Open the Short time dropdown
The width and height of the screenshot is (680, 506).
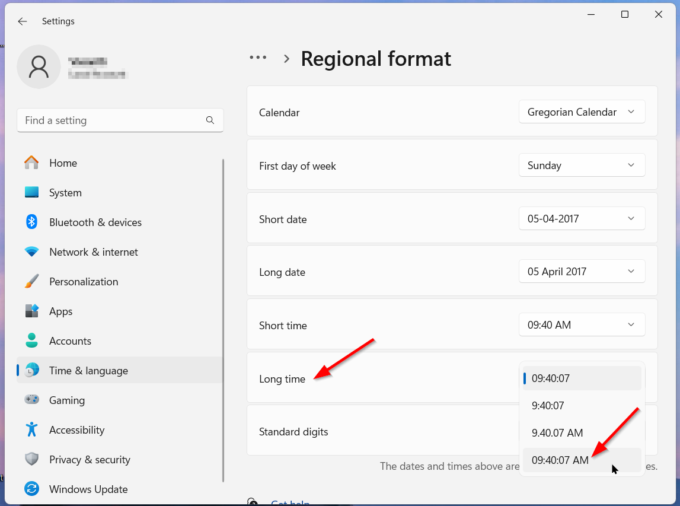(x=582, y=325)
